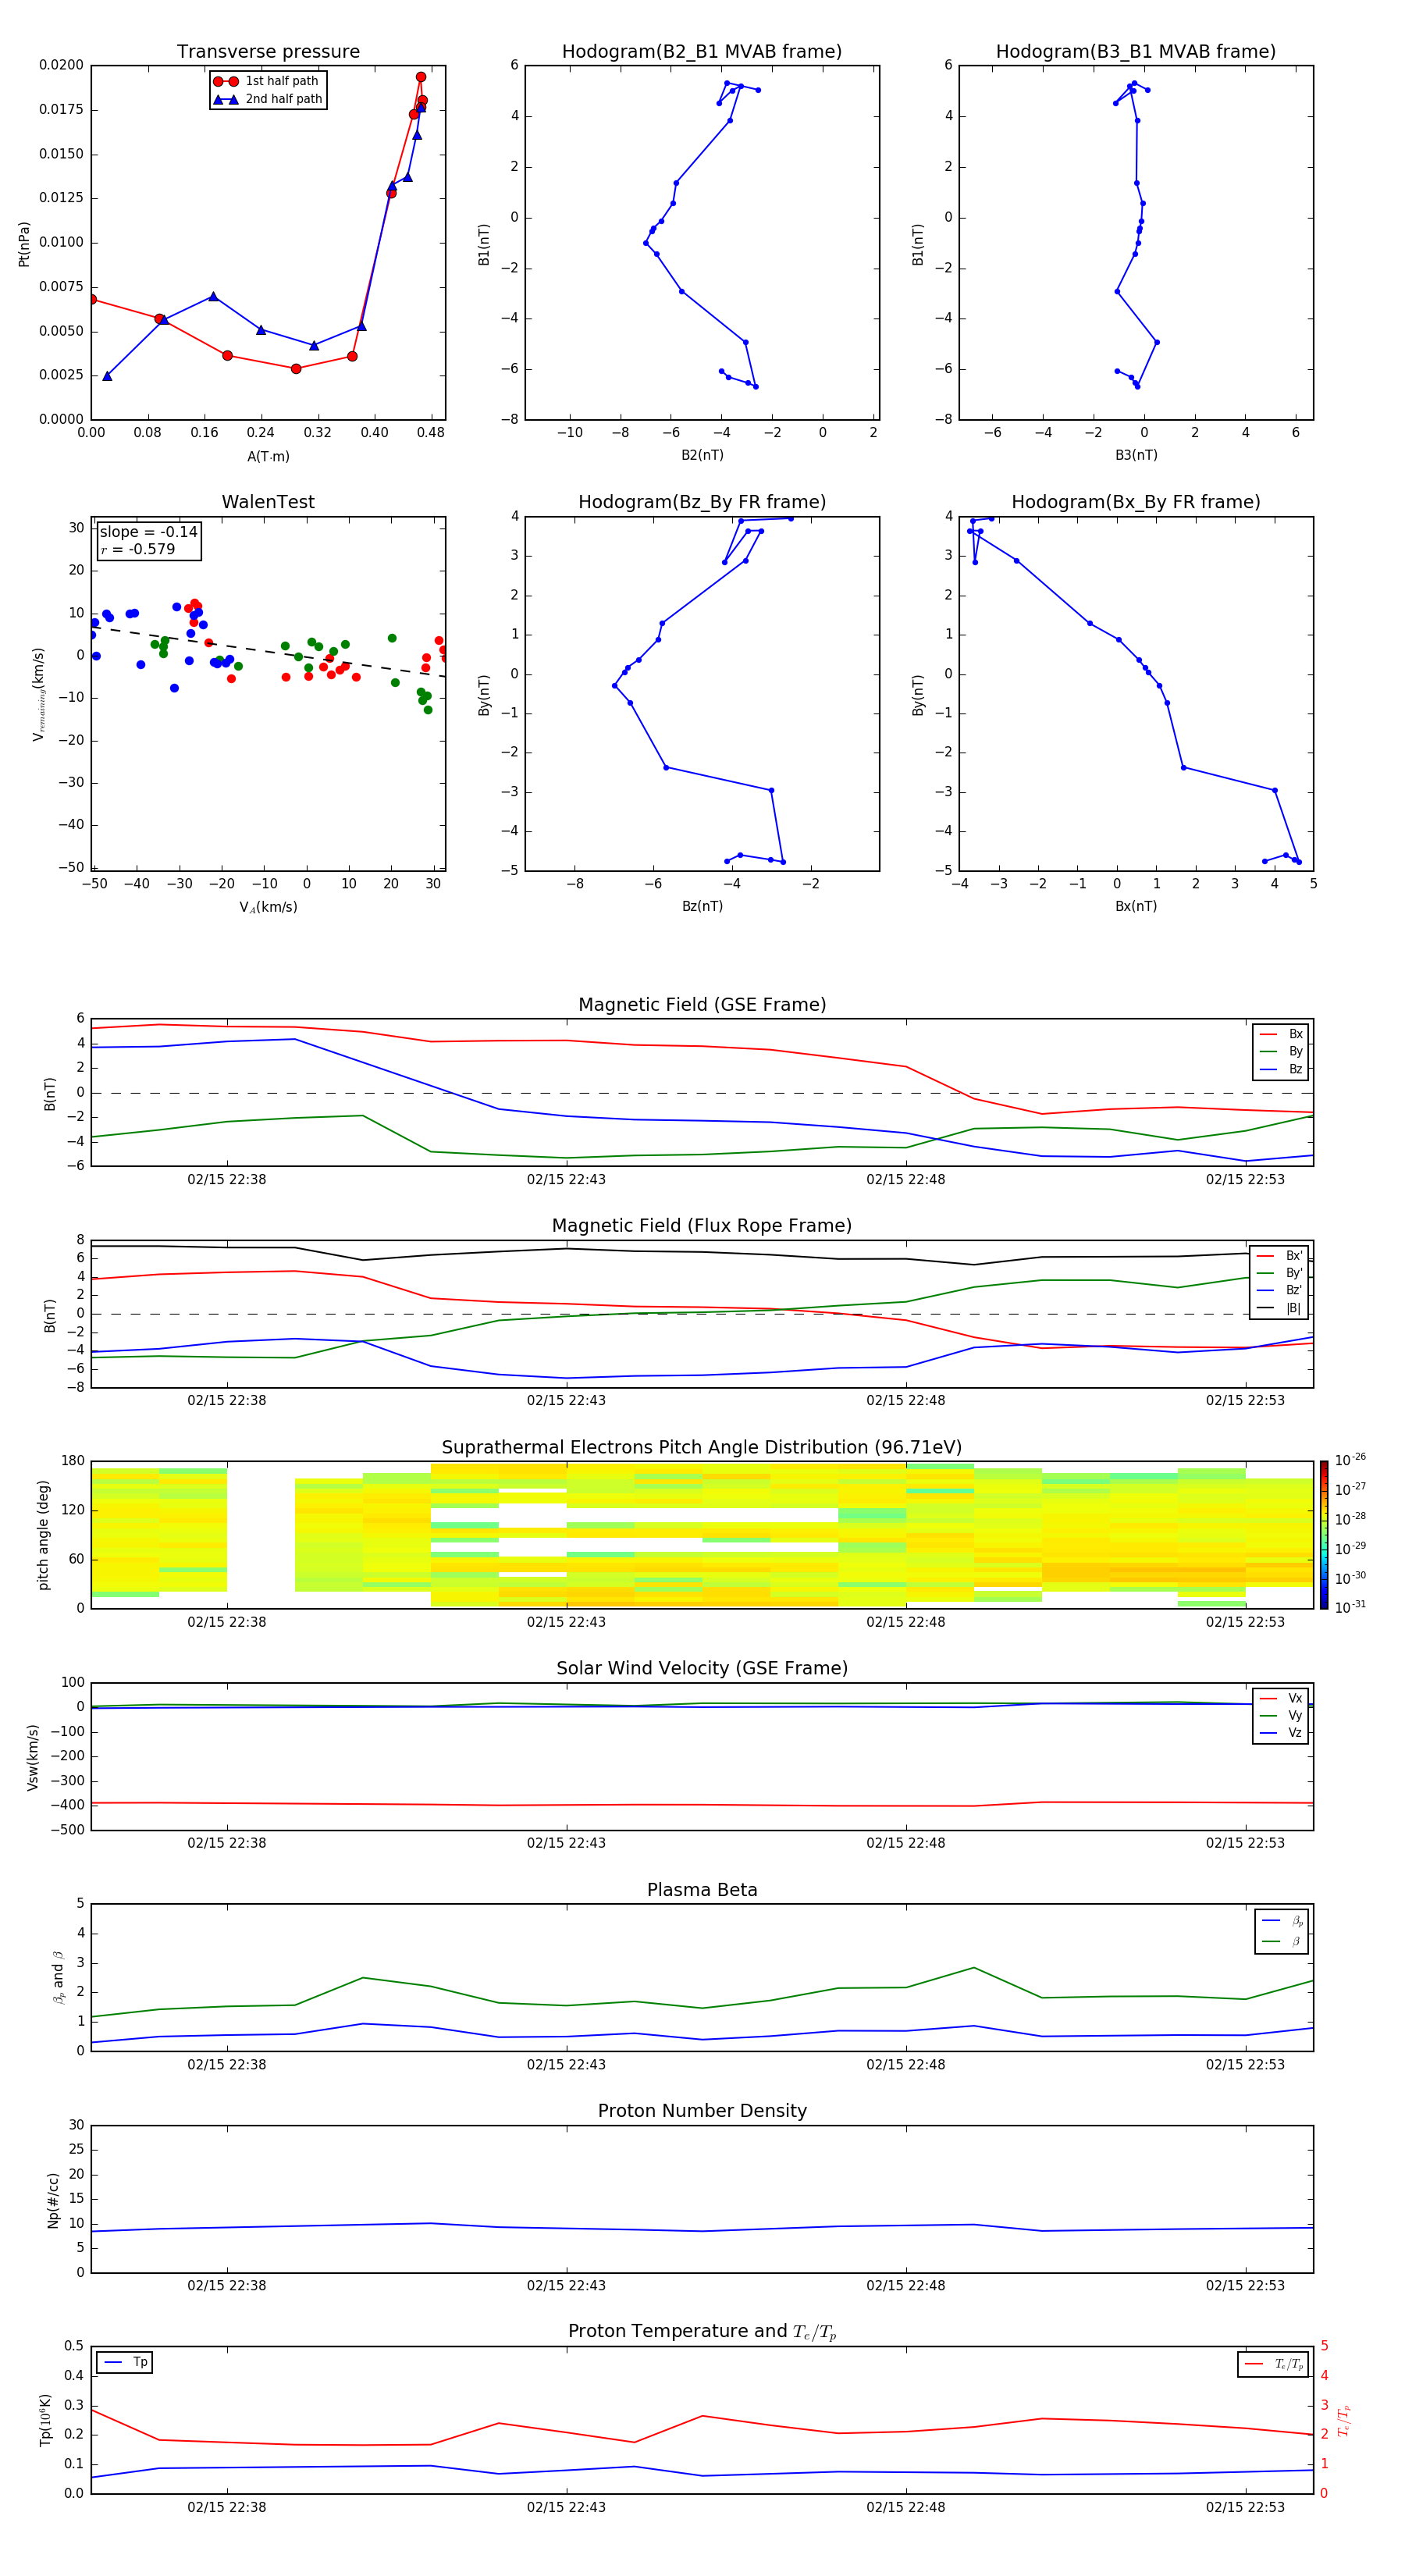1405x2576 pixels.
Task: Select the Vz legend entry in velocity panel
Action: (x=1281, y=1733)
